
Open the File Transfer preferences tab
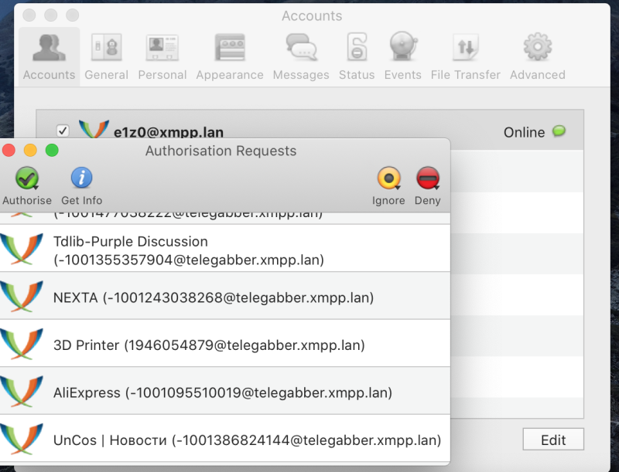[x=466, y=56]
